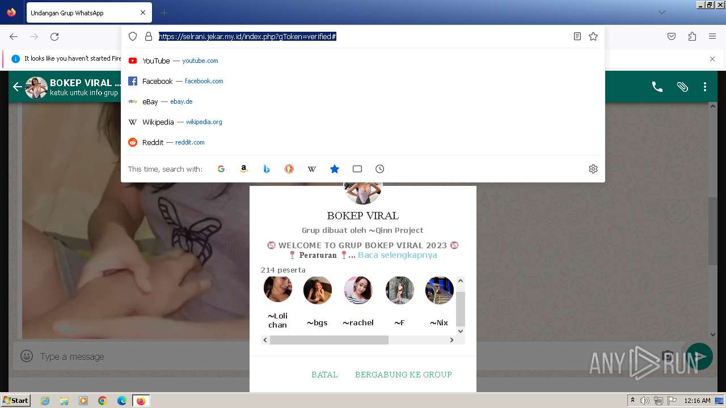Bookmark this page with star icon
The image size is (726, 408).
(593, 36)
